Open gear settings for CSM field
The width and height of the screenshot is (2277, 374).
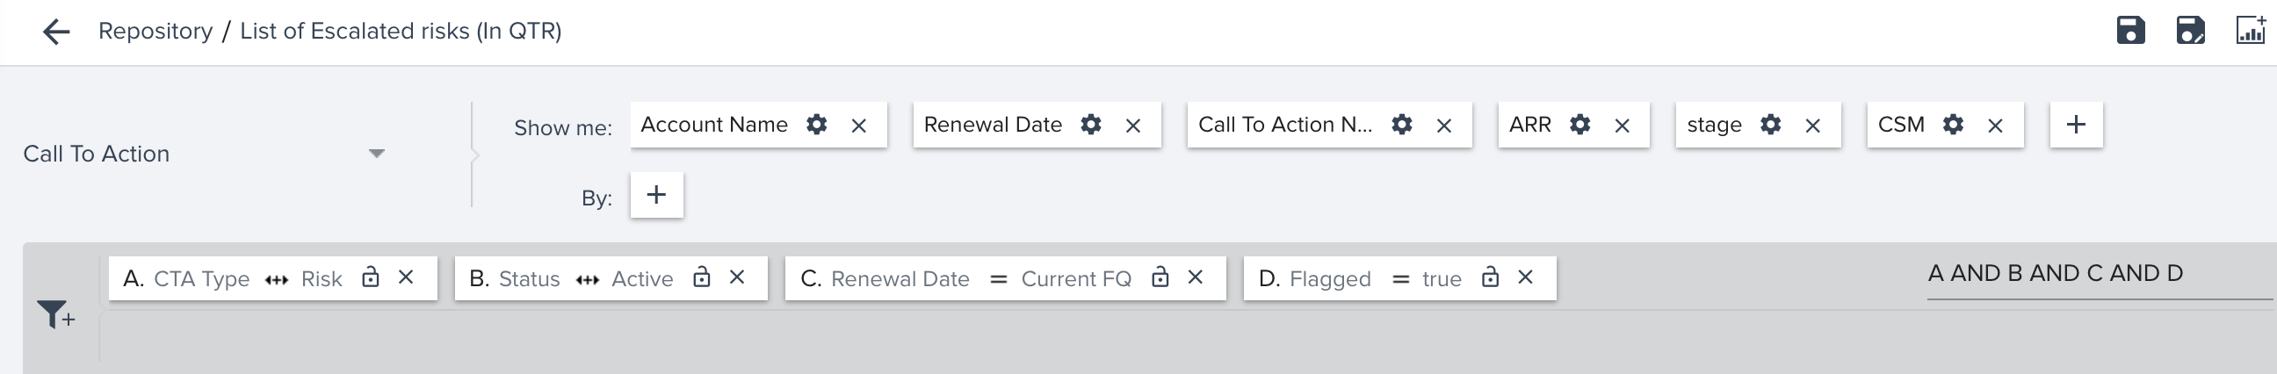click(1953, 125)
